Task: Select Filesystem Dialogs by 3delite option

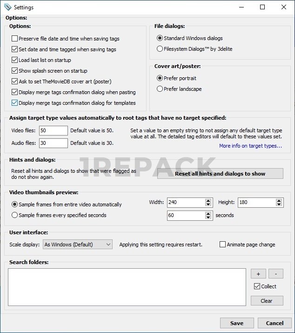Action: pos(160,48)
